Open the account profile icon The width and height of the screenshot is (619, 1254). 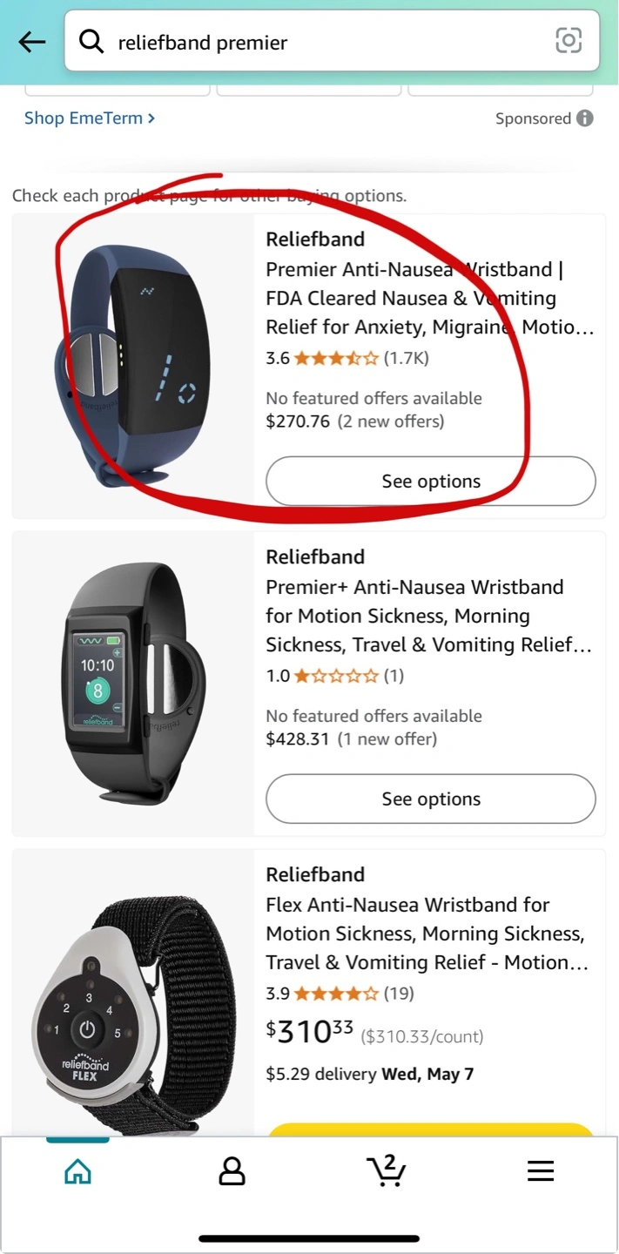(x=232, y=1171)
